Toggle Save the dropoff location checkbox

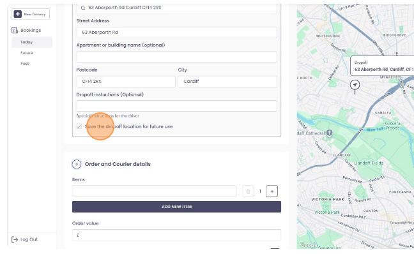click(79, 126)
